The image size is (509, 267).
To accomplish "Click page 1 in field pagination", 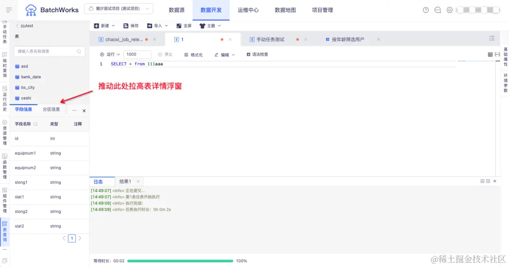I will (x=72, y=238).
